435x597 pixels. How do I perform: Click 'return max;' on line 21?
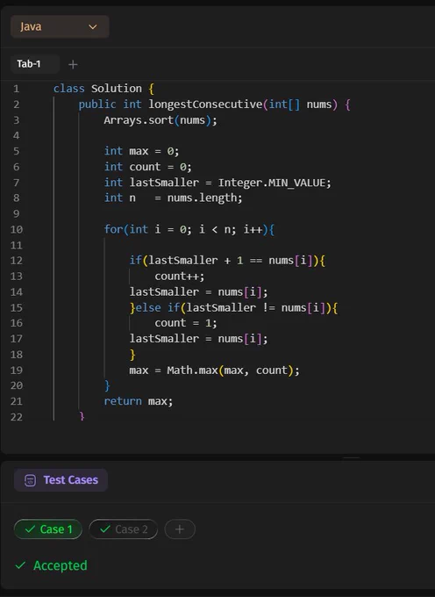pos(139,401)
